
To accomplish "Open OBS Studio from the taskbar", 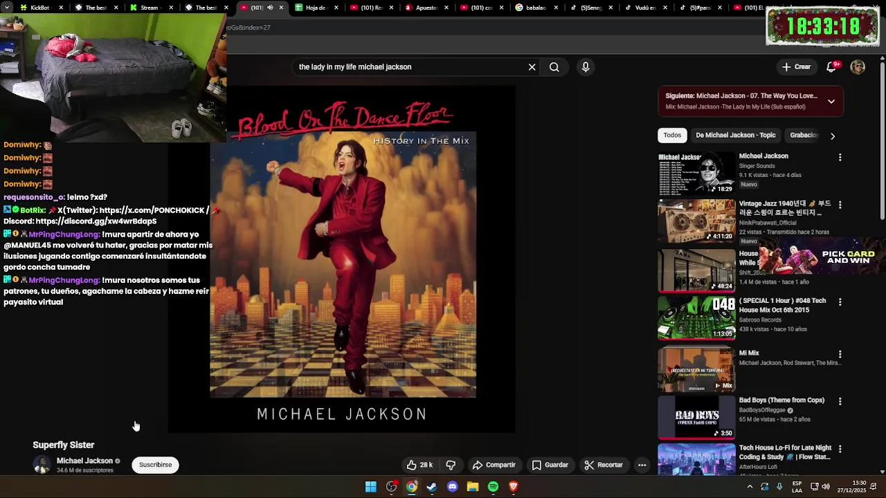I will coord(392,487).
